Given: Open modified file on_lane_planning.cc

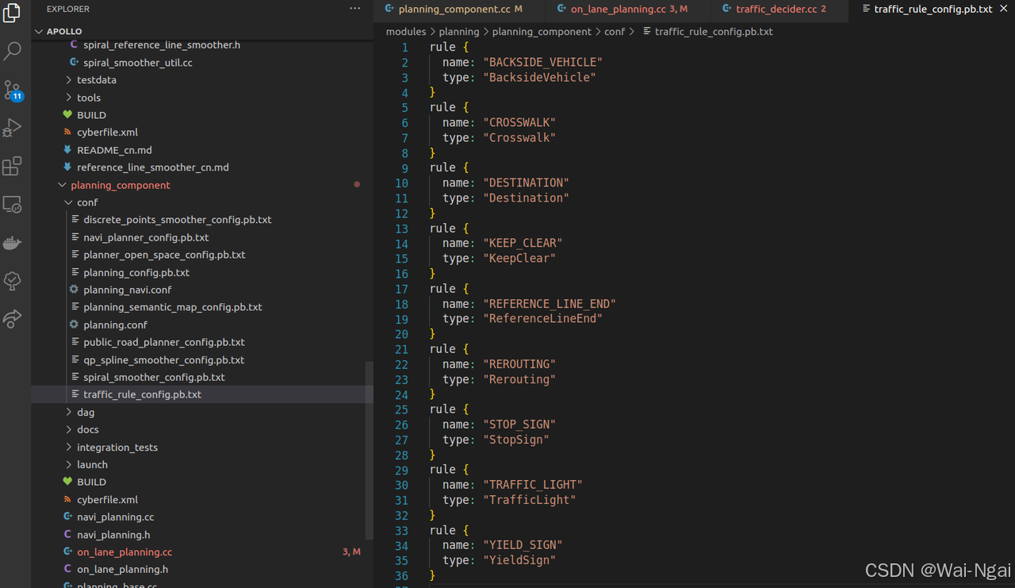Looking at the screenshot, I should coord(124,551).
